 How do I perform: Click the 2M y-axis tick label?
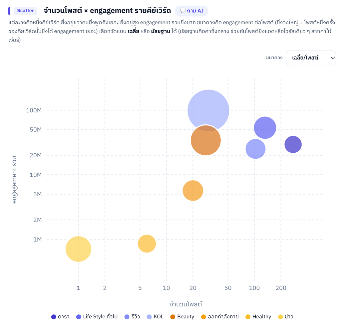pos(37,220)
